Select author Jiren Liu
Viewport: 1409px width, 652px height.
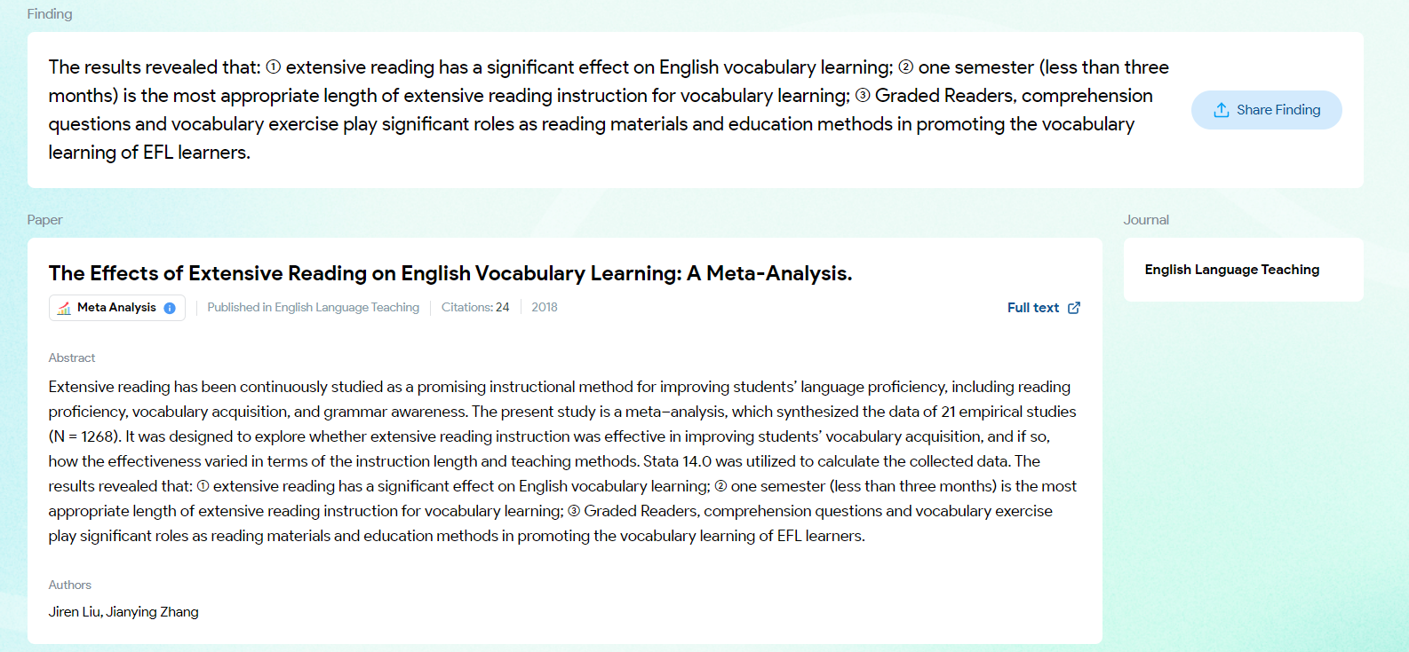click(75, 612)
